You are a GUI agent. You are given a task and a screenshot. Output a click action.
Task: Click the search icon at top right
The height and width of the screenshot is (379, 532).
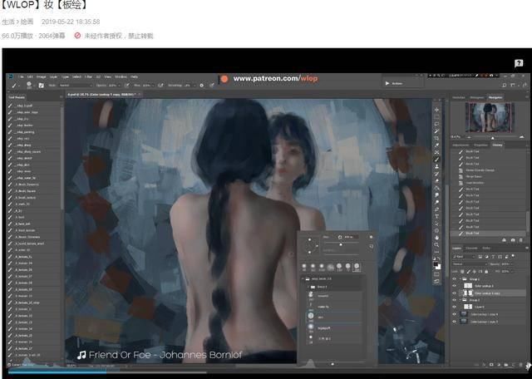click(x=505, y=85)
